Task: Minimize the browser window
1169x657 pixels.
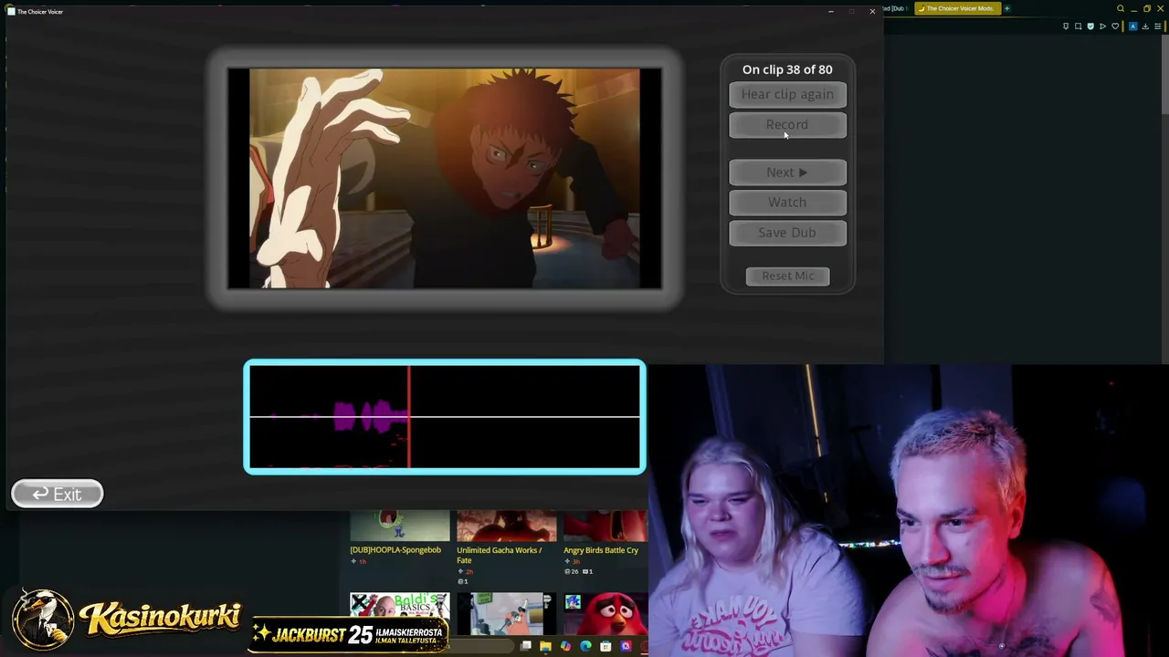Action: [1134, 8]
